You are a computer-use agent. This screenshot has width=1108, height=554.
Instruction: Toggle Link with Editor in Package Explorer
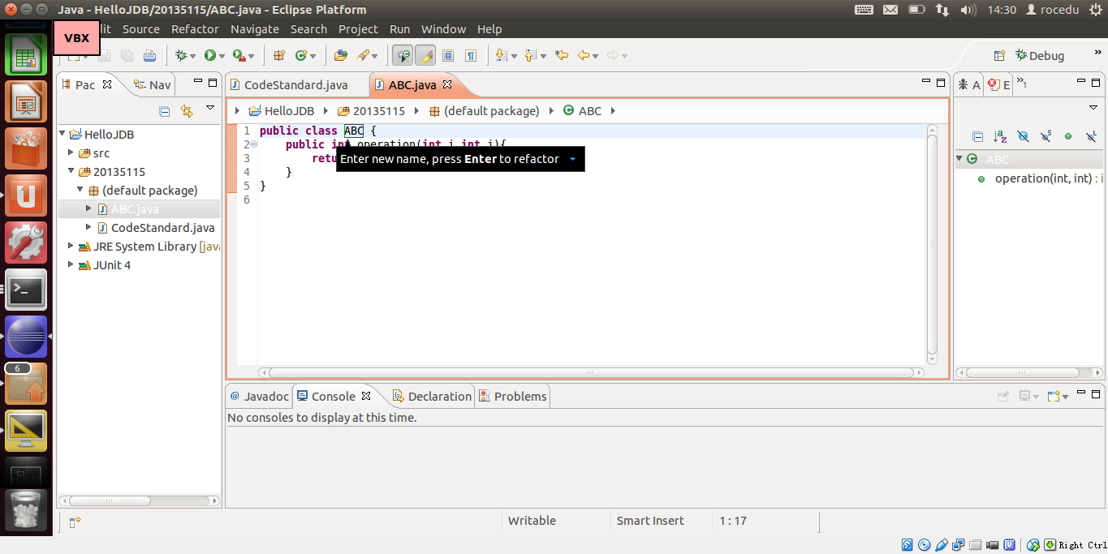click(187, 111)
